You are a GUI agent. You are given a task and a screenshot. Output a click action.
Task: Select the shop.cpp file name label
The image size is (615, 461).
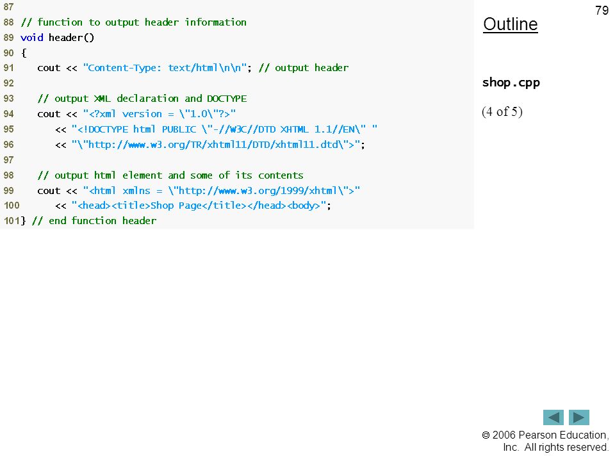click(x=511, y=83)
